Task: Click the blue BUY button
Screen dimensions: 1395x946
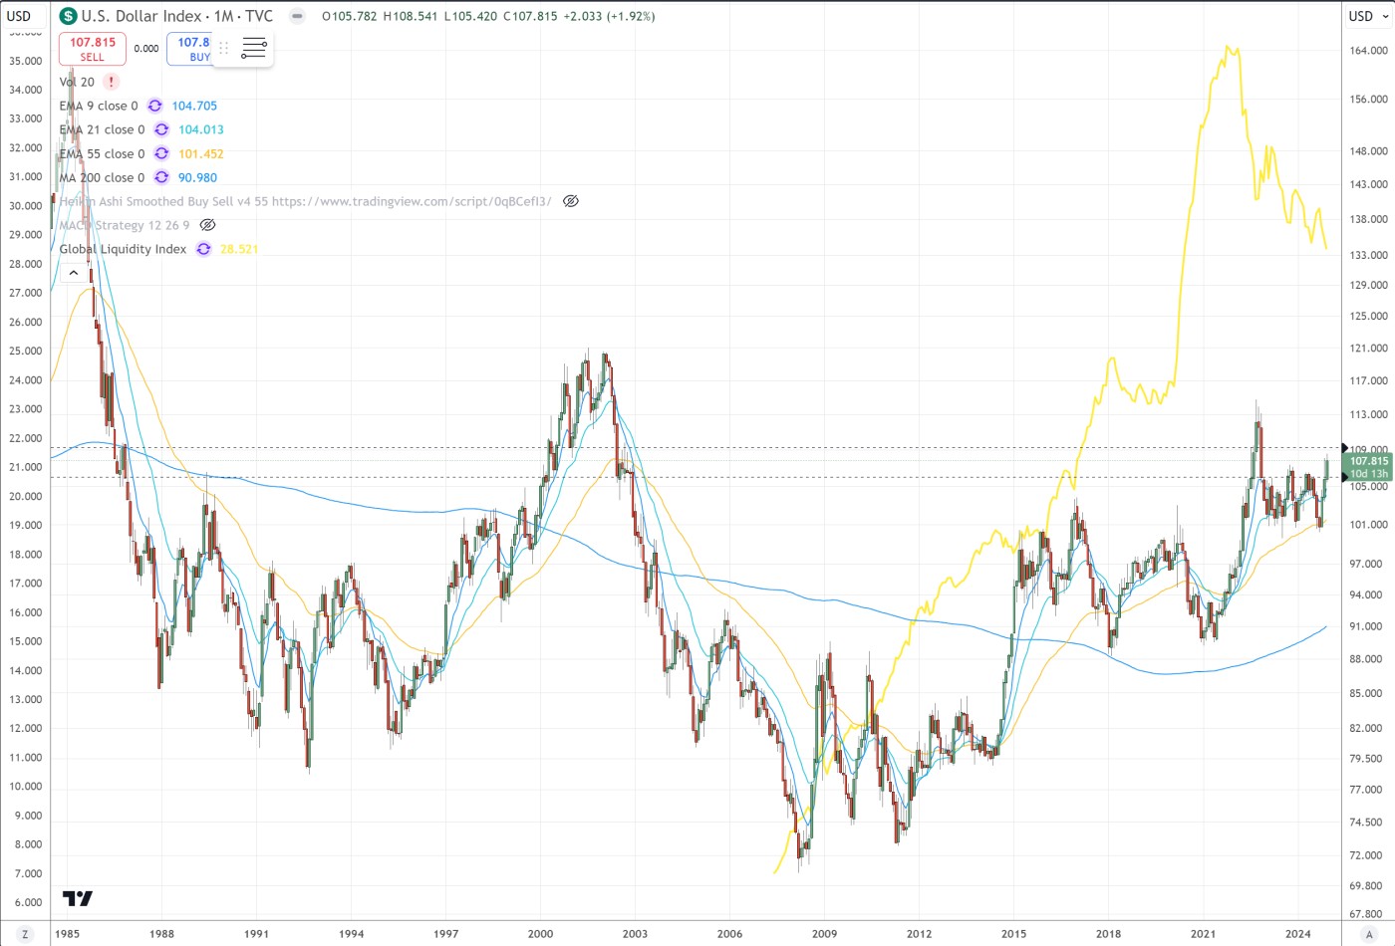Action: click(x=189, y=49)
